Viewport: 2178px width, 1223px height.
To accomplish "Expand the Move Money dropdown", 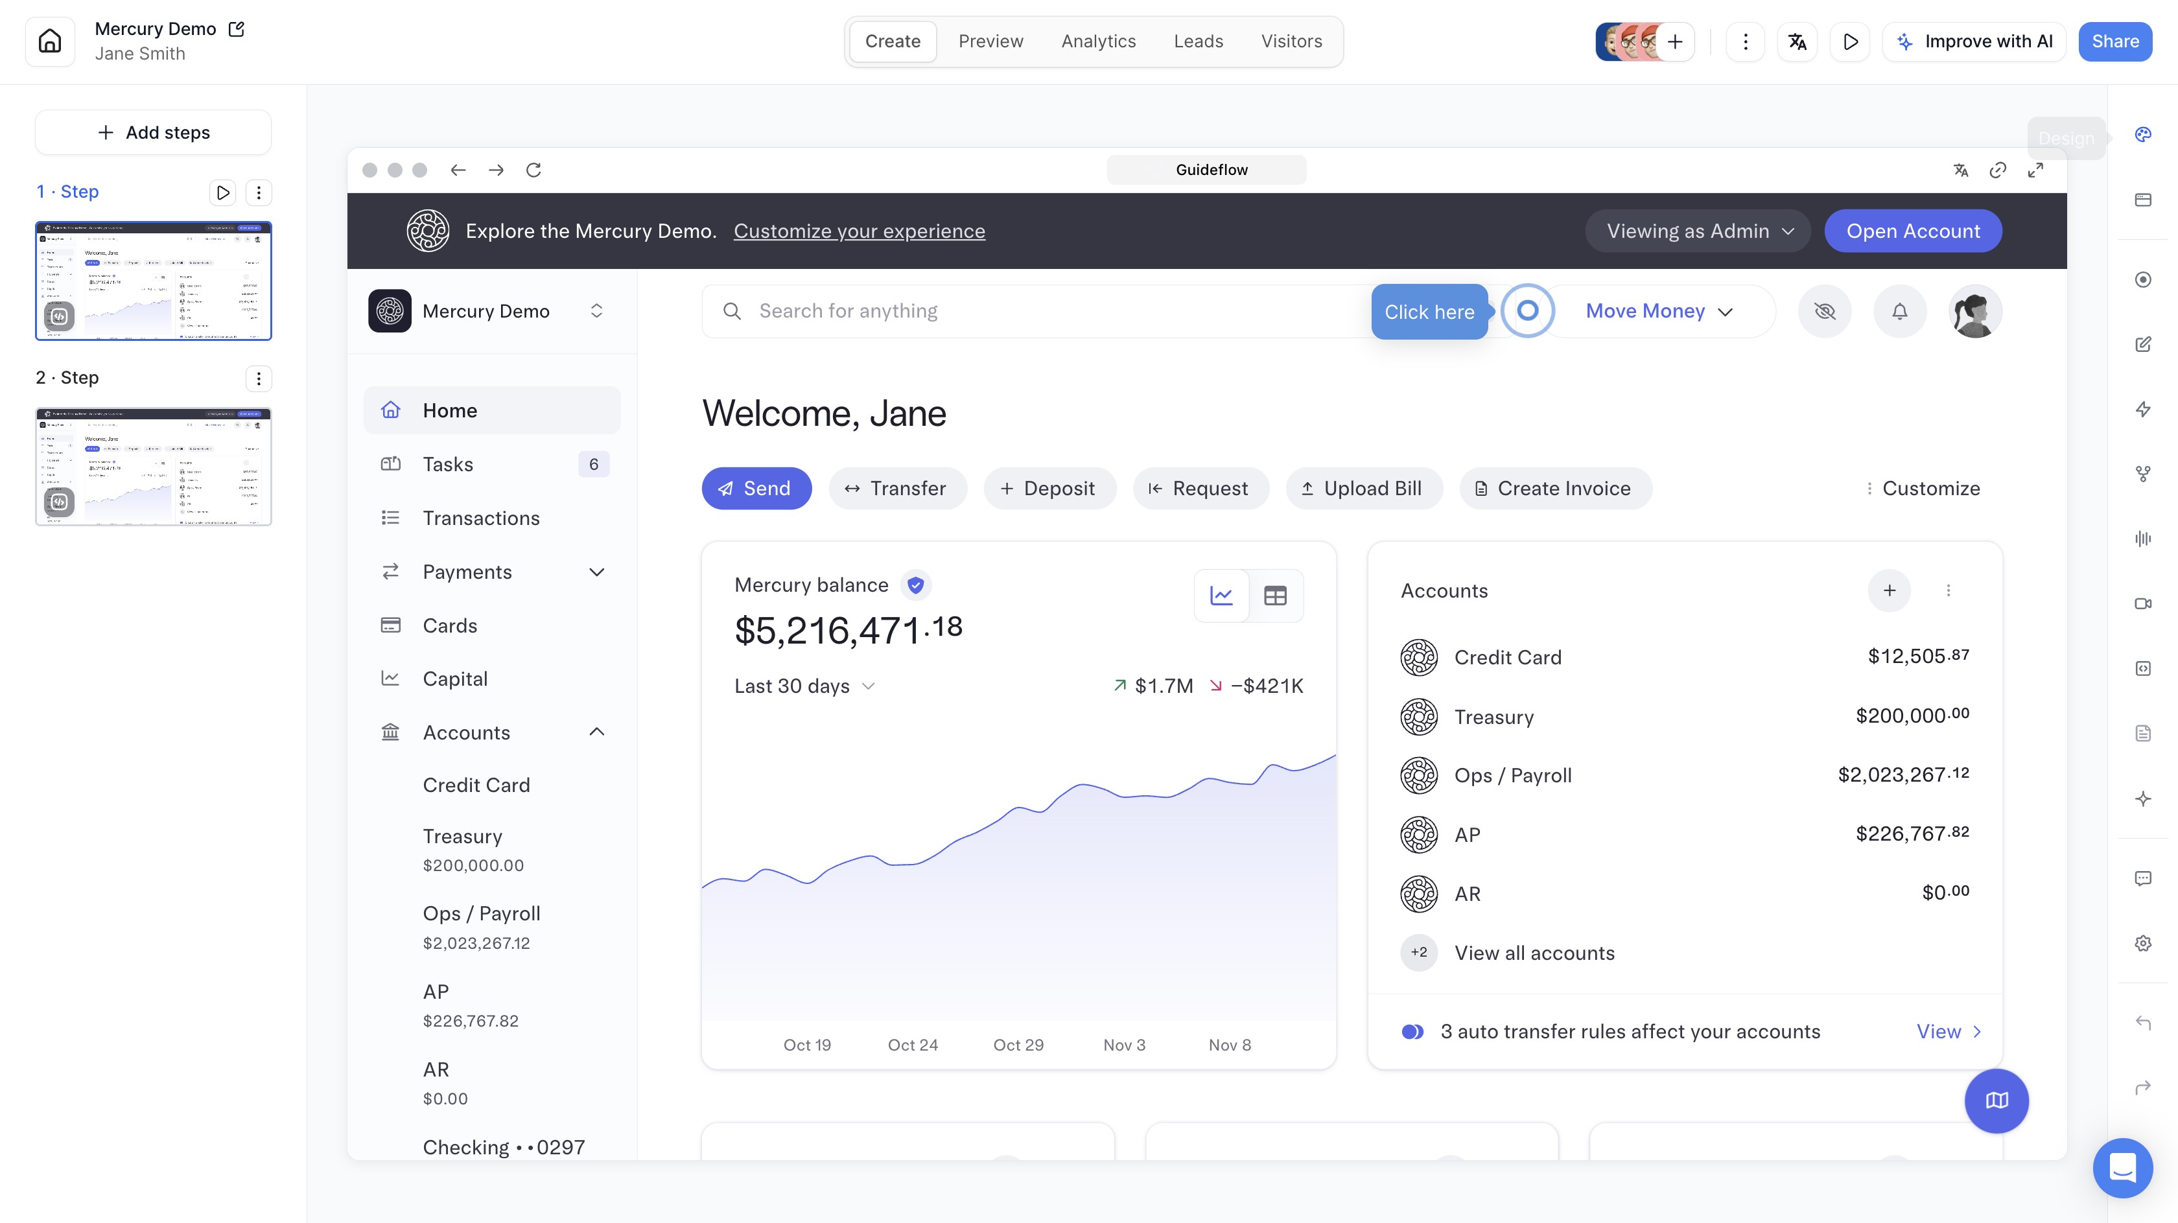I will click(x=1659, y=311).
